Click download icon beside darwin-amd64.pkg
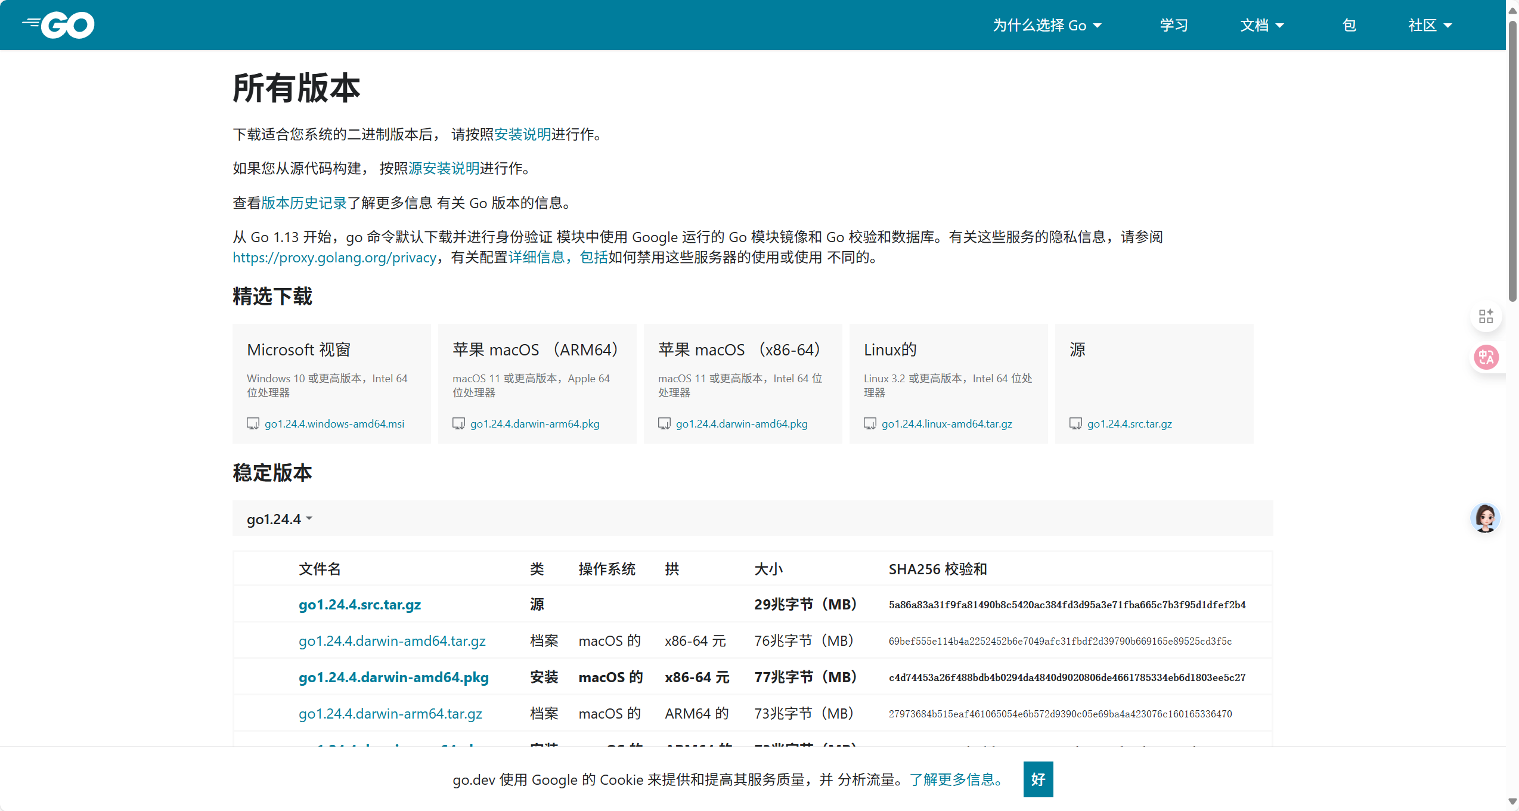The height and width of the screenshot is (811, 1519). click(664, 423)
